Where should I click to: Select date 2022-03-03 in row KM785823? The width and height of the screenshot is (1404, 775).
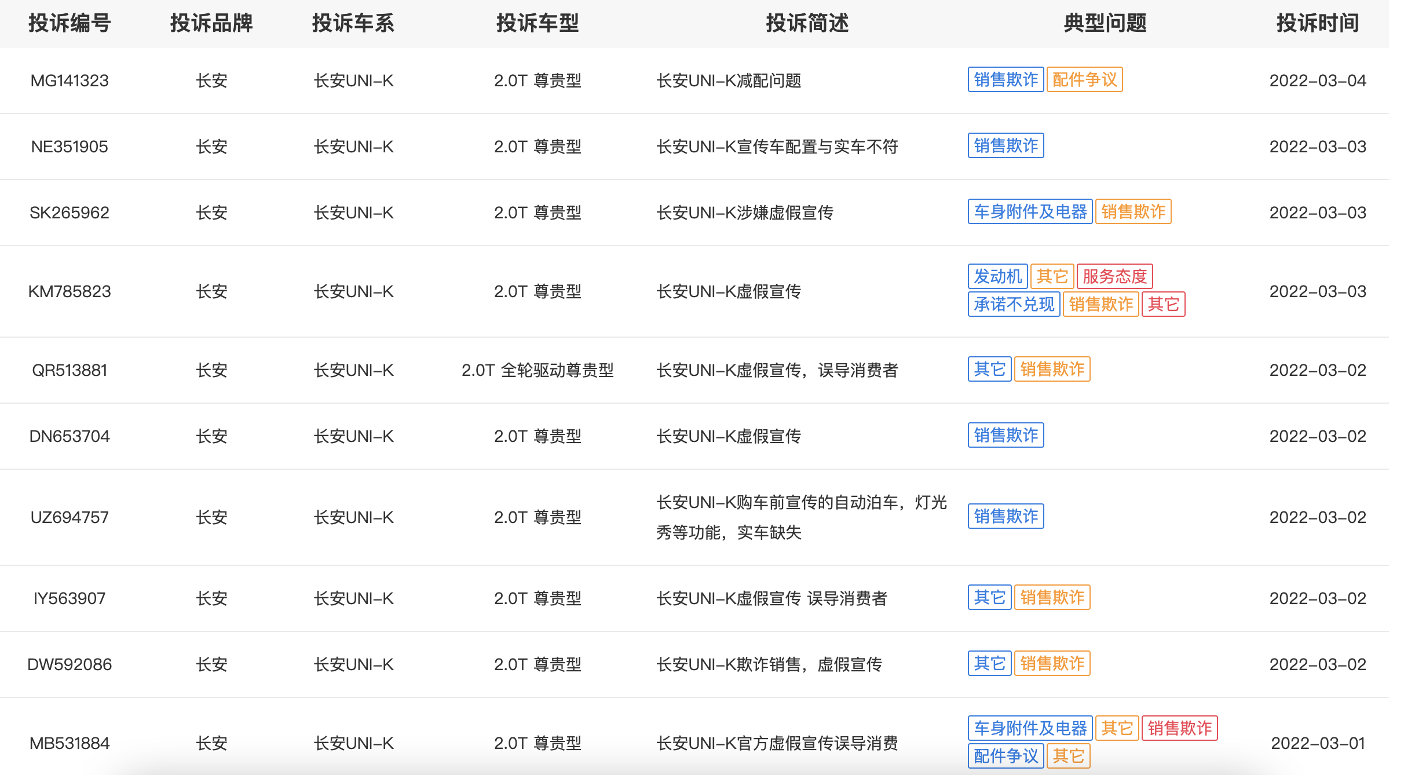pyautogui.click(x=1318, y=291)
